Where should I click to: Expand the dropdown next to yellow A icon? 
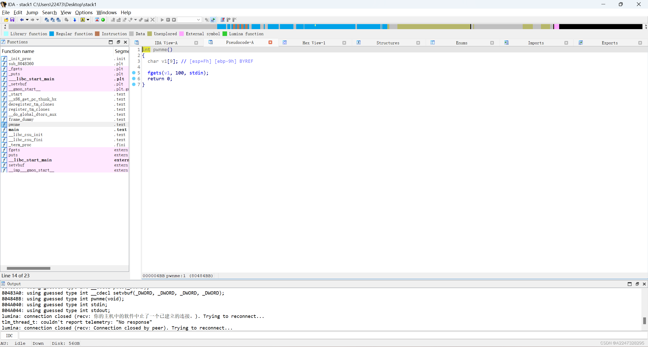point(88,20)
